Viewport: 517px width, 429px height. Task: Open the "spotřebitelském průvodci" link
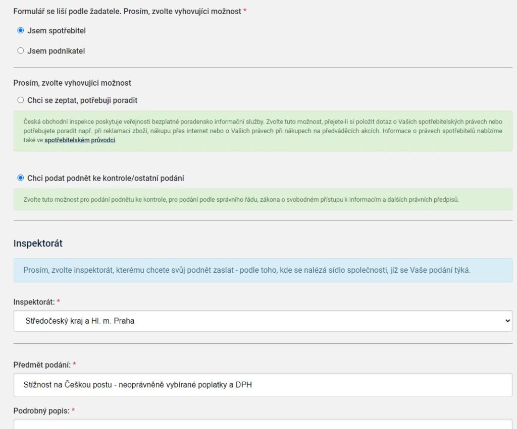point(80,140)
